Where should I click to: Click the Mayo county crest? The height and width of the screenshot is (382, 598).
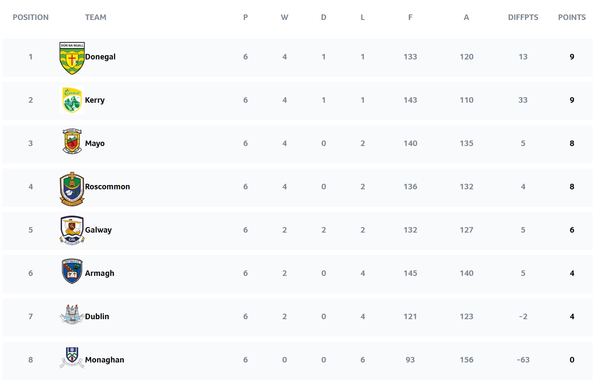point(72,142)
